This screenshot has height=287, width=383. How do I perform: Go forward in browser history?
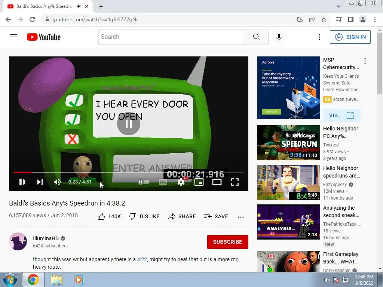point(20,19)
